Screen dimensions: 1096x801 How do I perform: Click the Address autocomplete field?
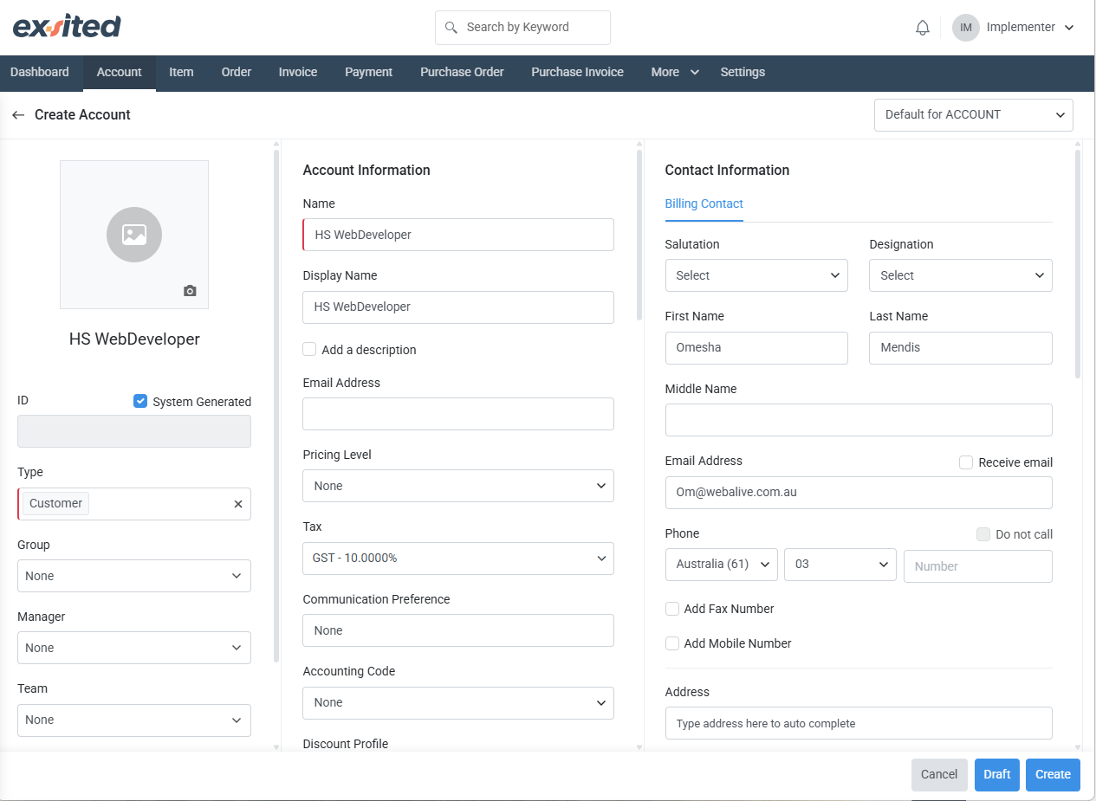(x=859, y=723)
